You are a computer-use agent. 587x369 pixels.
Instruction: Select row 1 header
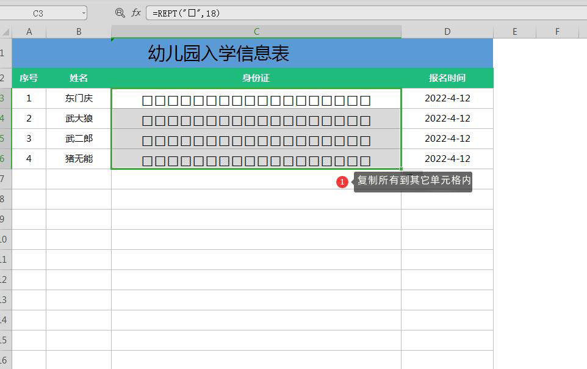coord(5,53)
